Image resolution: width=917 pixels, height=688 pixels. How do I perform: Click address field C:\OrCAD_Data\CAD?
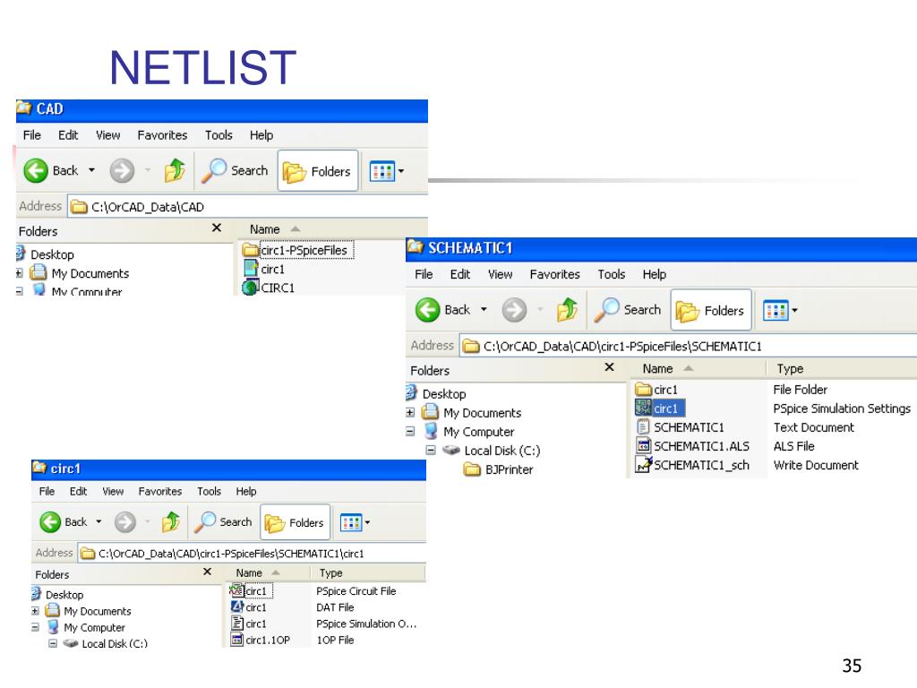tap(248, 207)
